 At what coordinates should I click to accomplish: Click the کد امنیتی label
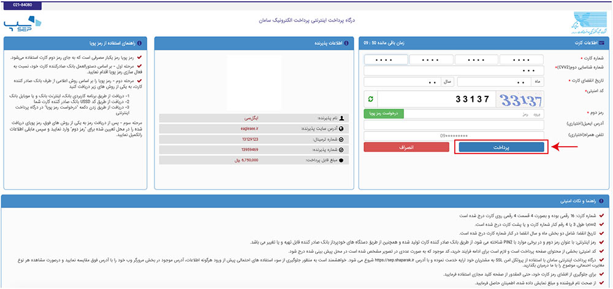click(x=596, y=91)
